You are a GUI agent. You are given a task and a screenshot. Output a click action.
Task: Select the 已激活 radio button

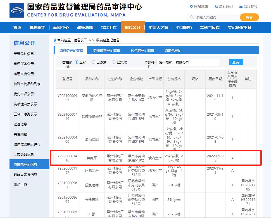(x=93, y=62)
